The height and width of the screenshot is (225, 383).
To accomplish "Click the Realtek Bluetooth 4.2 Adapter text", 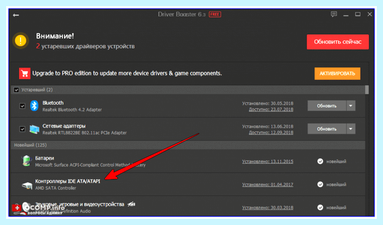I will pos(72,110).
